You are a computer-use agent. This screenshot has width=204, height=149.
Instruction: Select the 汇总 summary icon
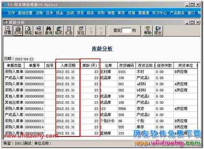[69, 31]
